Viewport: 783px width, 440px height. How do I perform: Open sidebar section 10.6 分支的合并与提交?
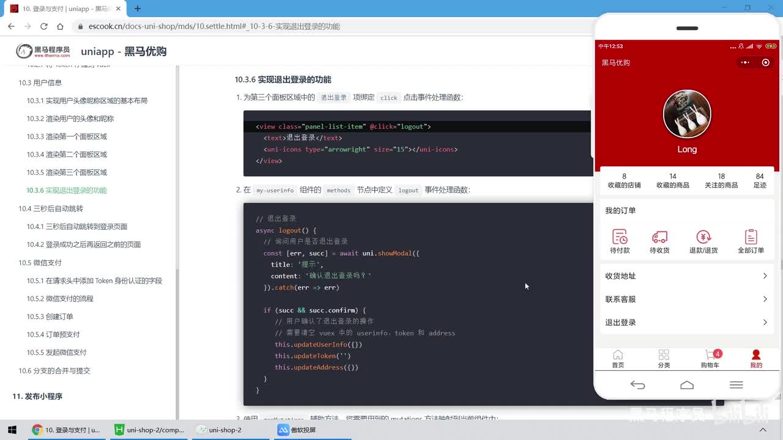[54, 371]
